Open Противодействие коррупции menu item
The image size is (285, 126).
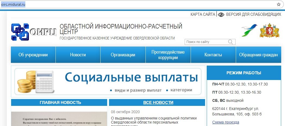(168, 55)
